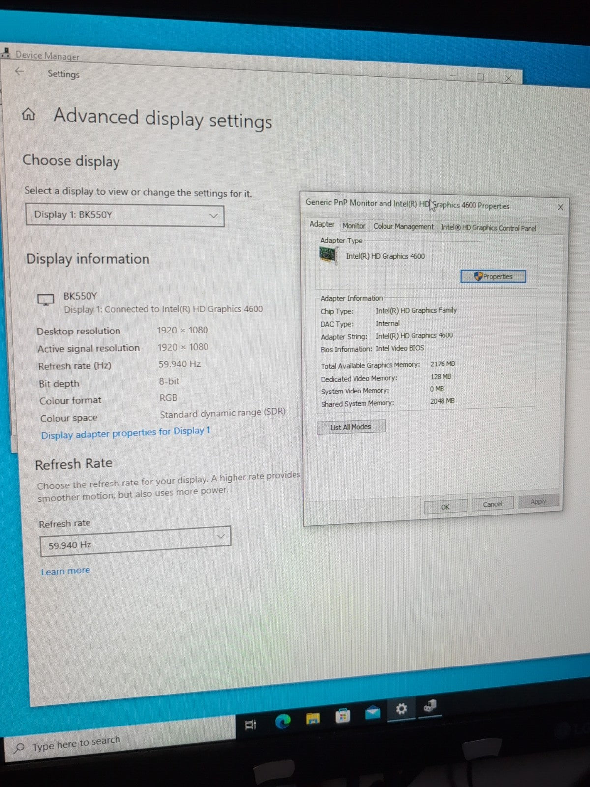Select the Settings gear on the taskbar

click(x=401, y=709)
